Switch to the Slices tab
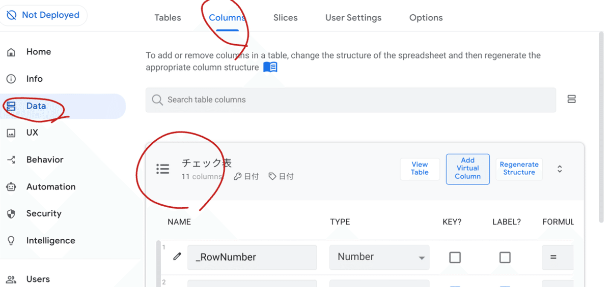 coord(285,18)
